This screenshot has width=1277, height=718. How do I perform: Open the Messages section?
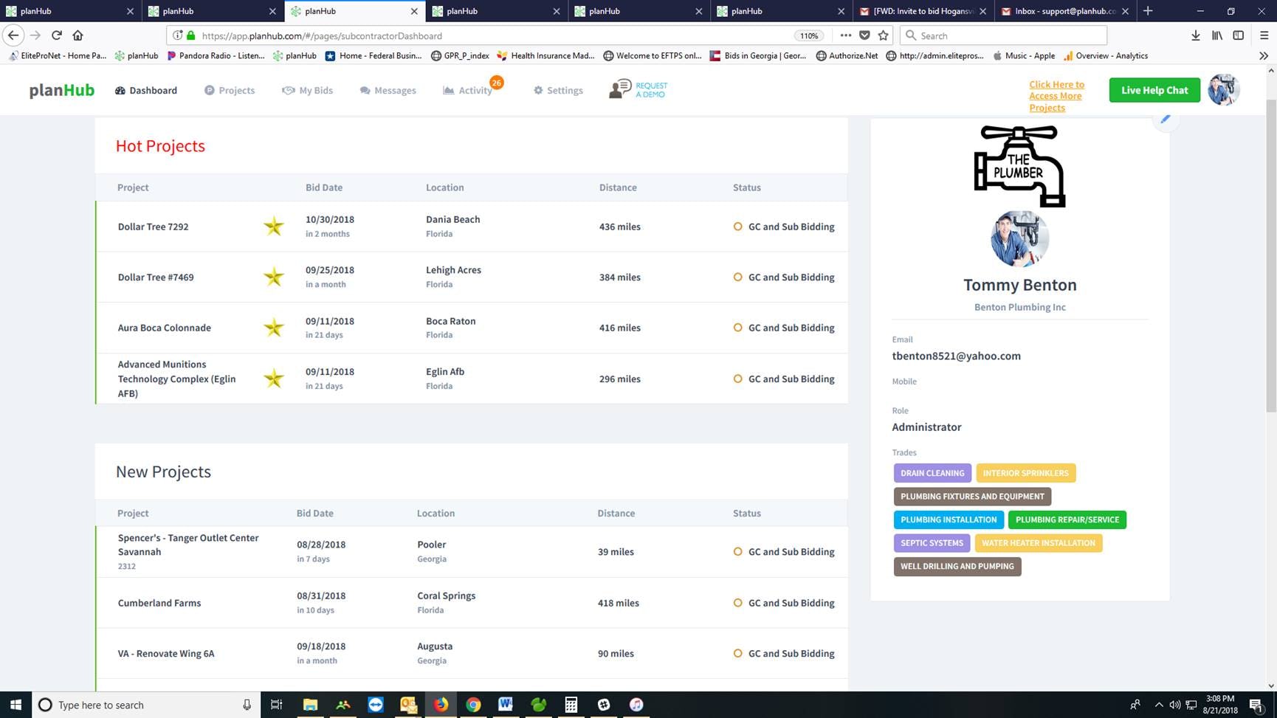pos(388,90)
